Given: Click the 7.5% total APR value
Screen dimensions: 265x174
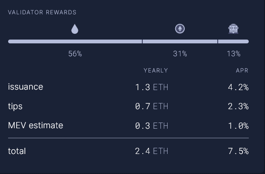Looking at the screenshot, I should click(238, 151).
